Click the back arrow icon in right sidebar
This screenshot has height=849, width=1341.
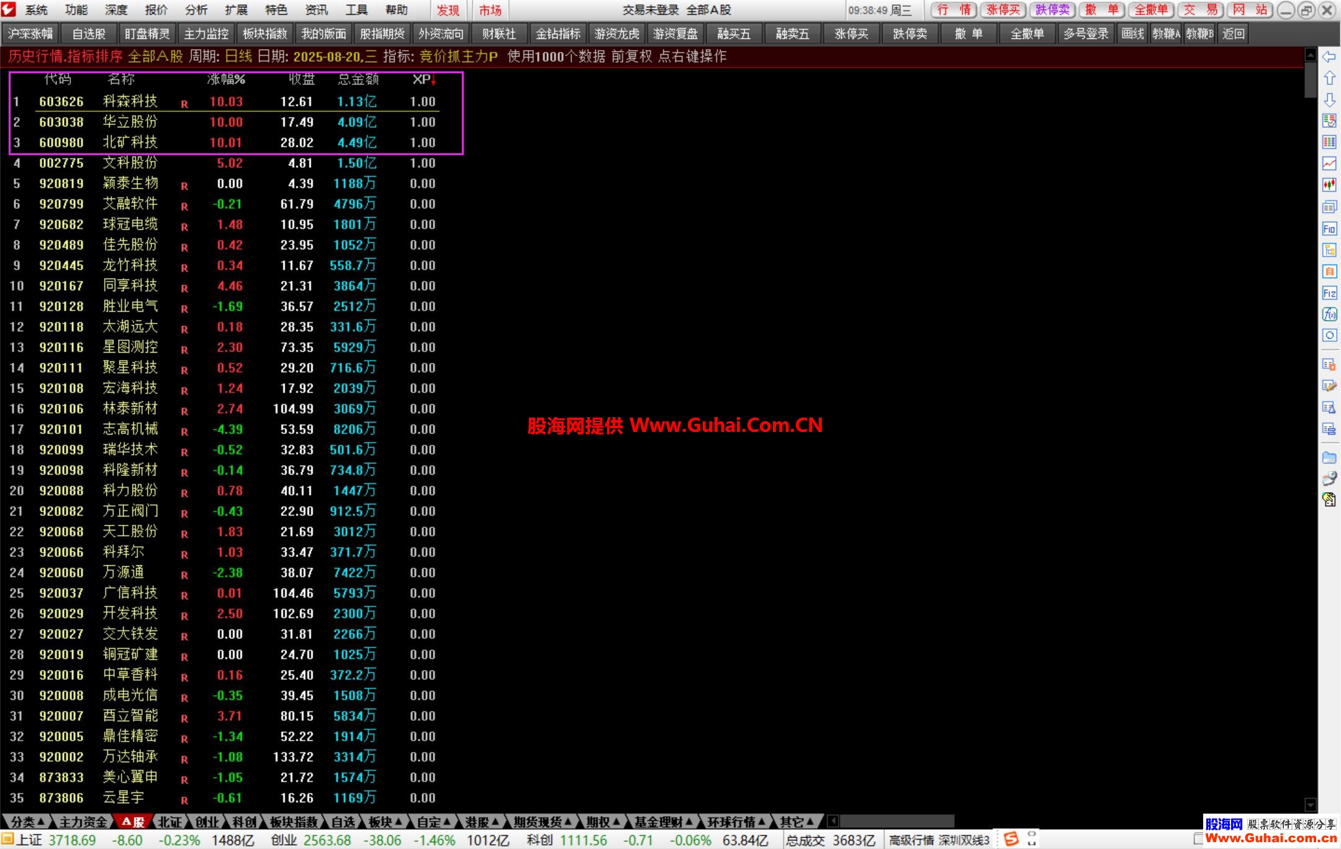coord(1329,57)
